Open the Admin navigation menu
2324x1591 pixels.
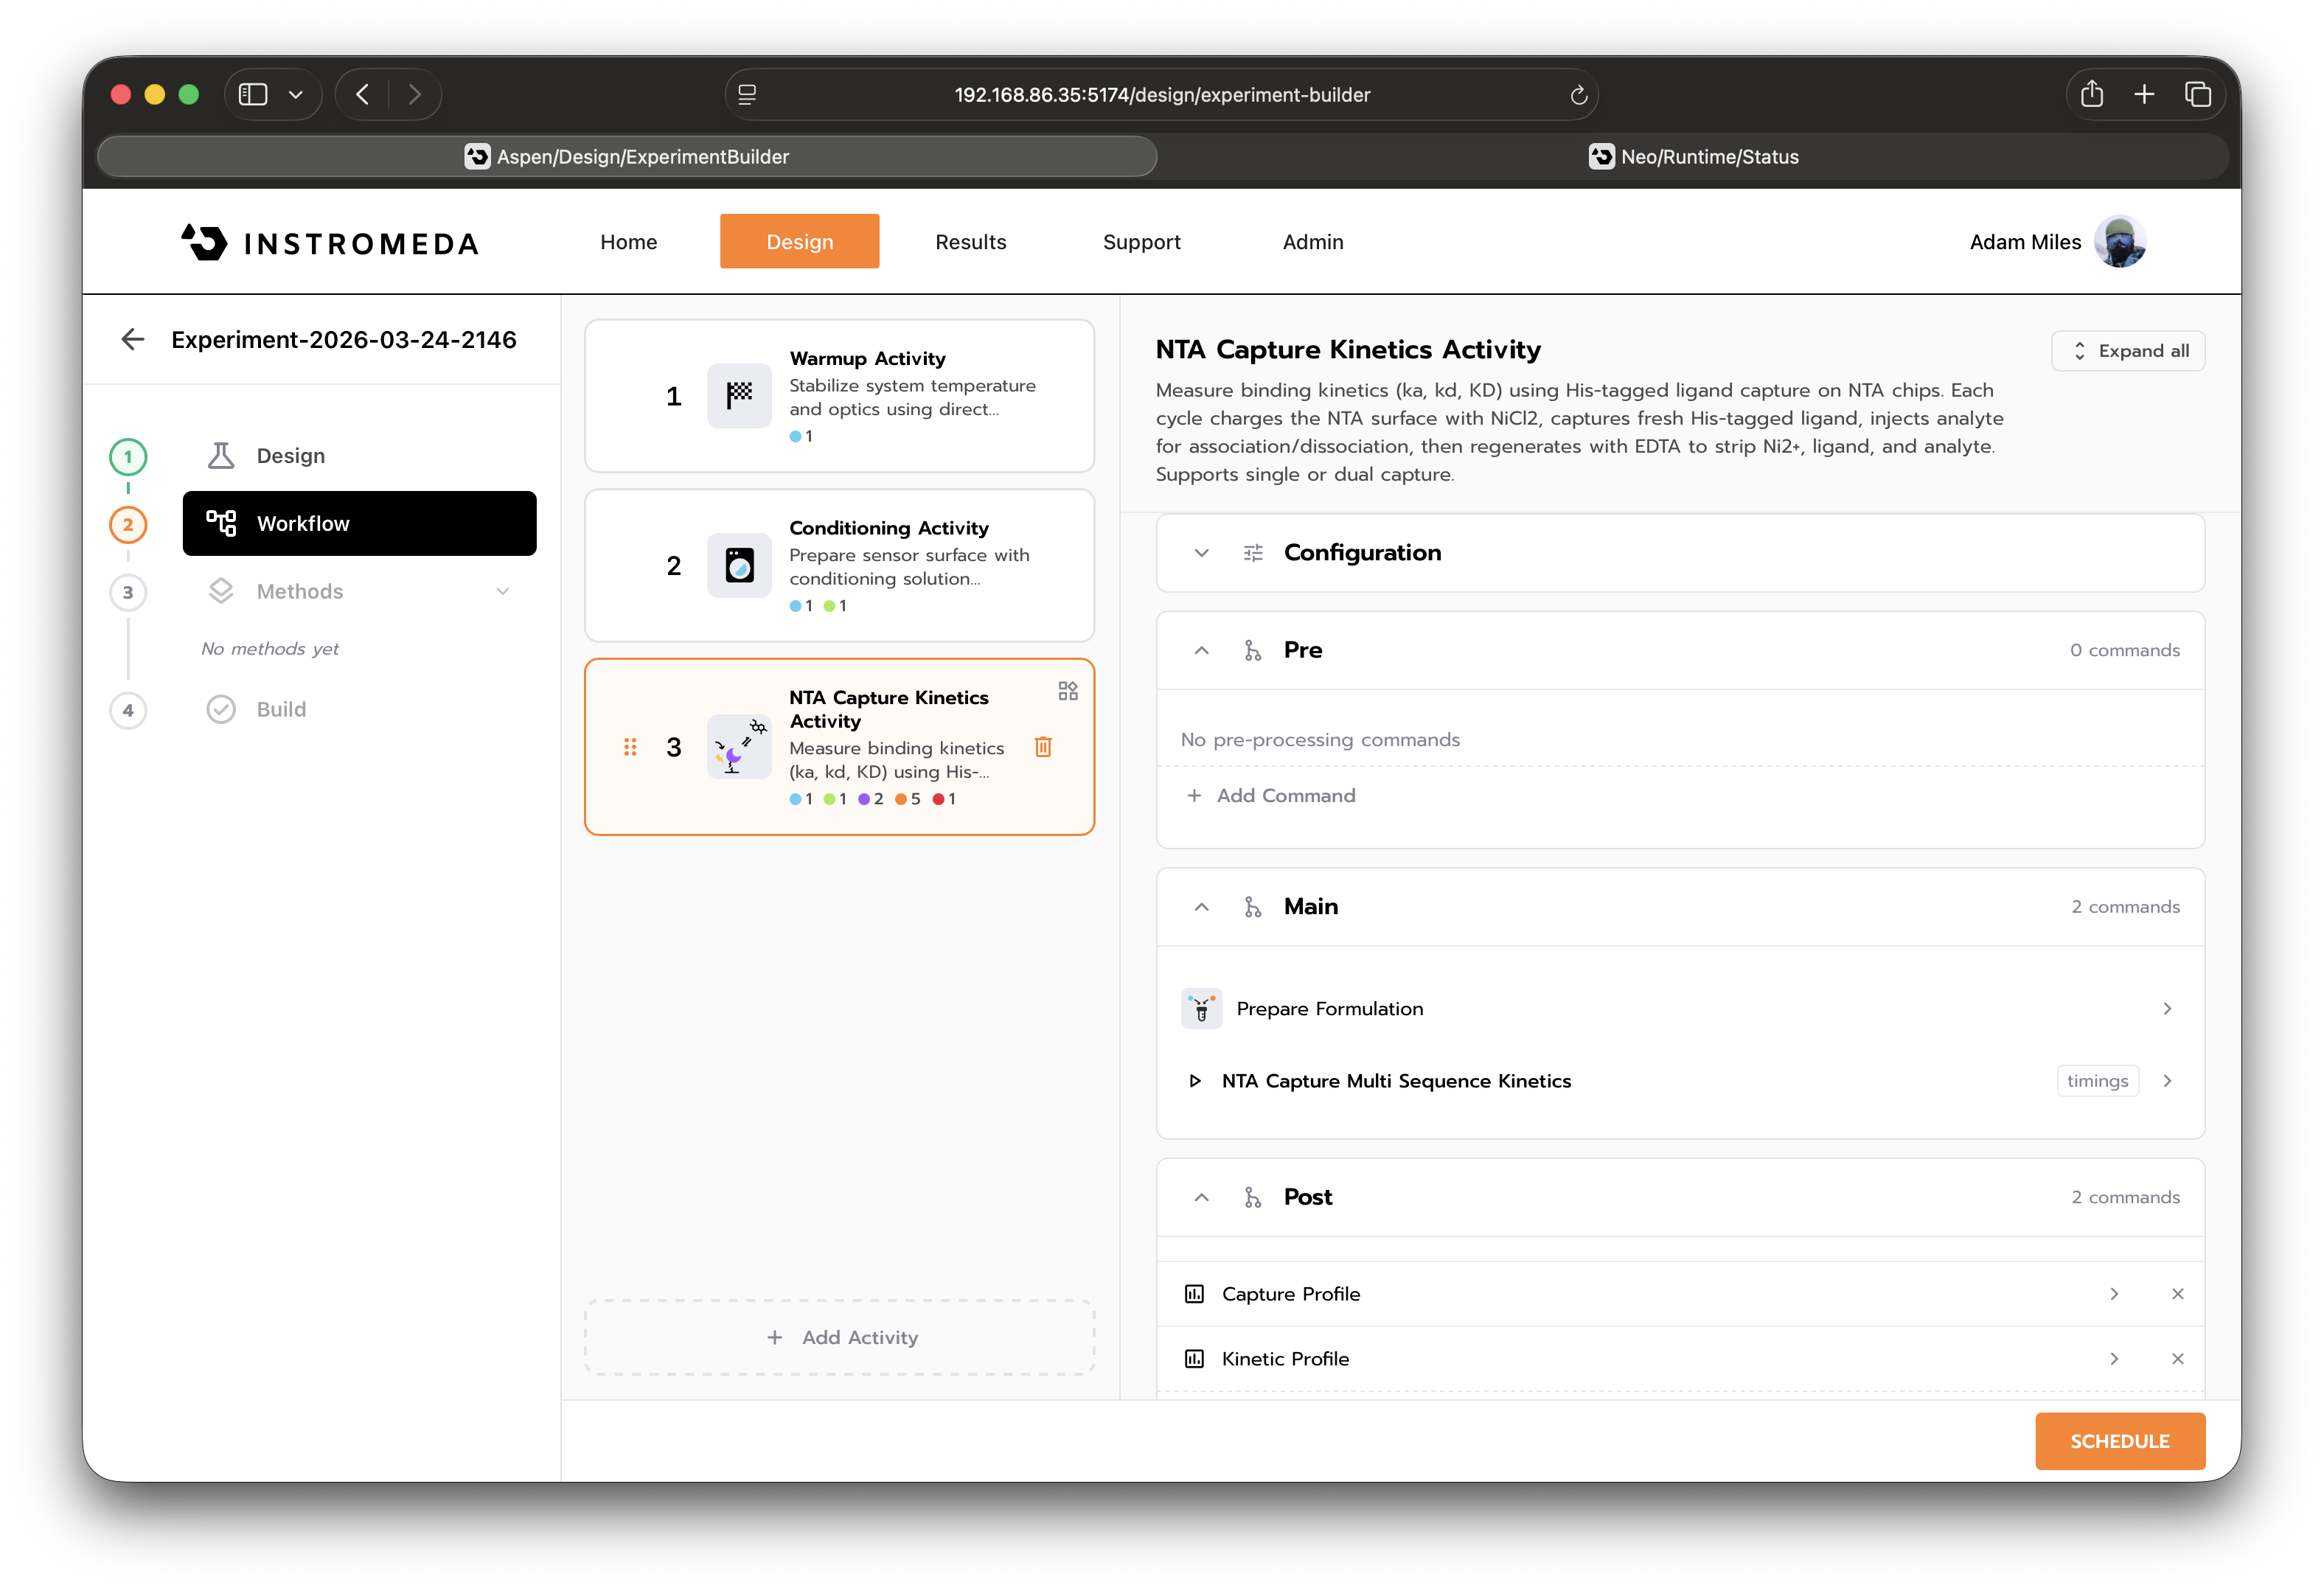pos(1312,241)
